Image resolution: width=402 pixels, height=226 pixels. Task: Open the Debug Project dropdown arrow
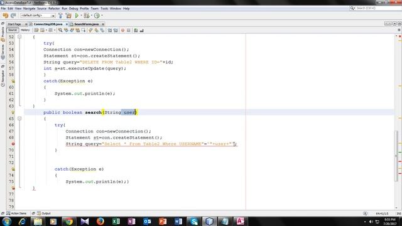[92, 16]
